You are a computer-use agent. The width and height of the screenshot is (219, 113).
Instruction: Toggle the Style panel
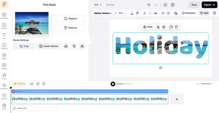tap(204, 13)
